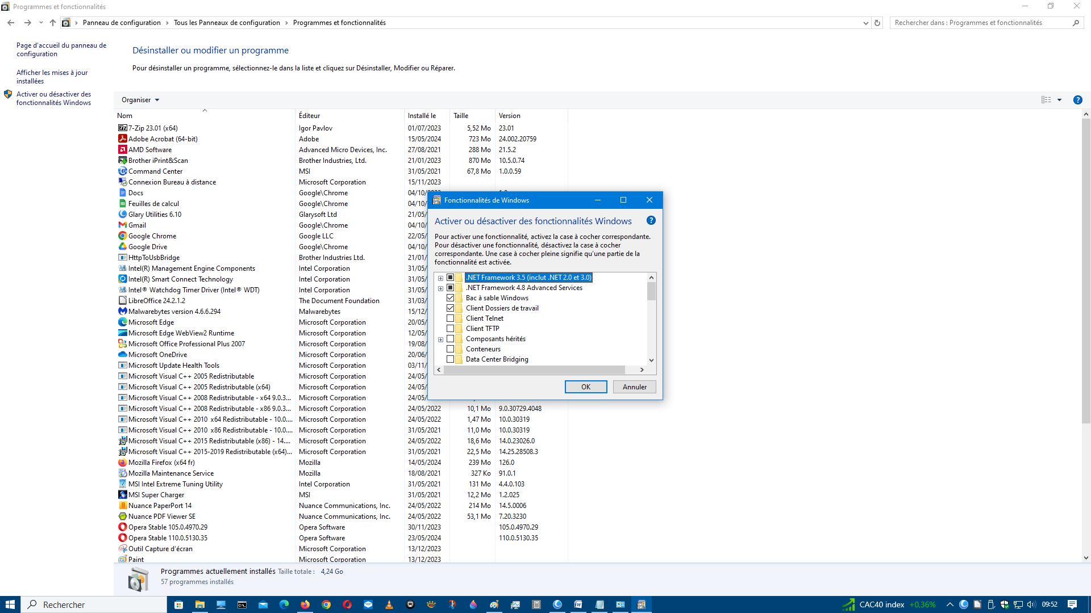
Task: Click the help icon in Windows Features dialog
Action: click(x=651, y=221)
